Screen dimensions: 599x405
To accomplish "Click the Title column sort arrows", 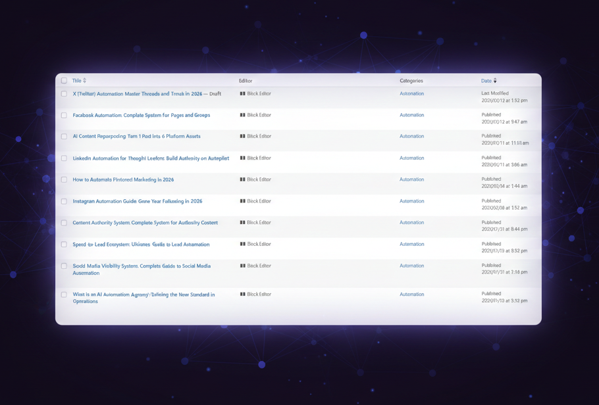I will pyautogui.click(x=84, y=81).
